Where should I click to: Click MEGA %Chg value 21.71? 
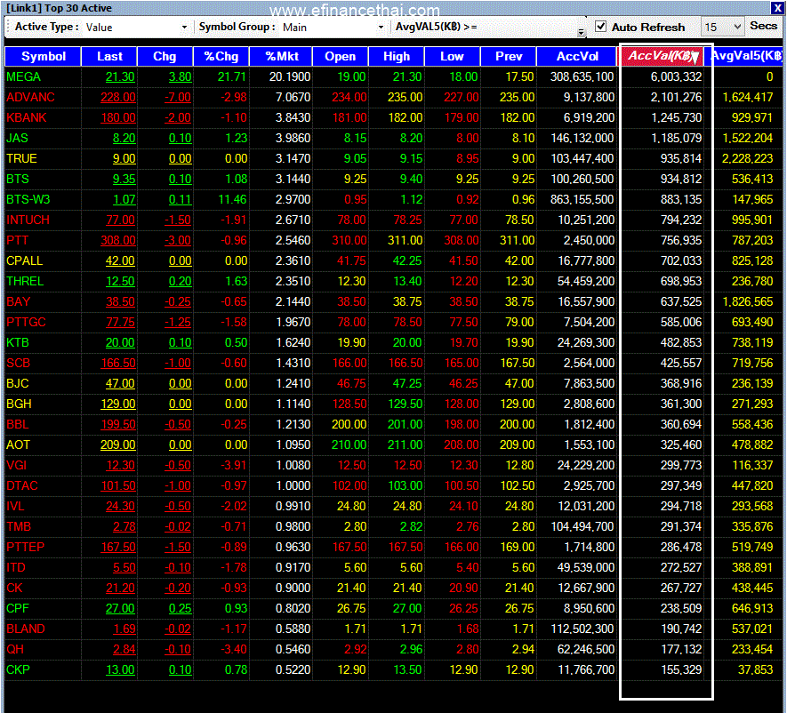pyautogui.click(x=232, y=76)
